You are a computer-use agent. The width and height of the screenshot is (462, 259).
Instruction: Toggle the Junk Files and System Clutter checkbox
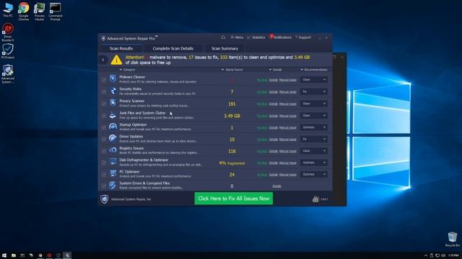tap(104, 116)
